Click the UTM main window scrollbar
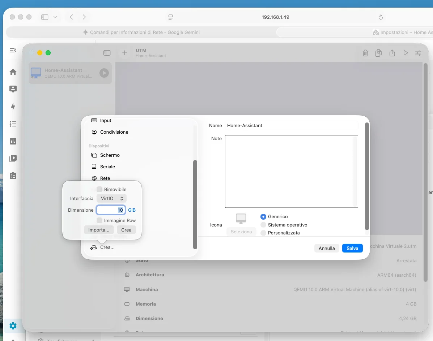 point(425,172)
